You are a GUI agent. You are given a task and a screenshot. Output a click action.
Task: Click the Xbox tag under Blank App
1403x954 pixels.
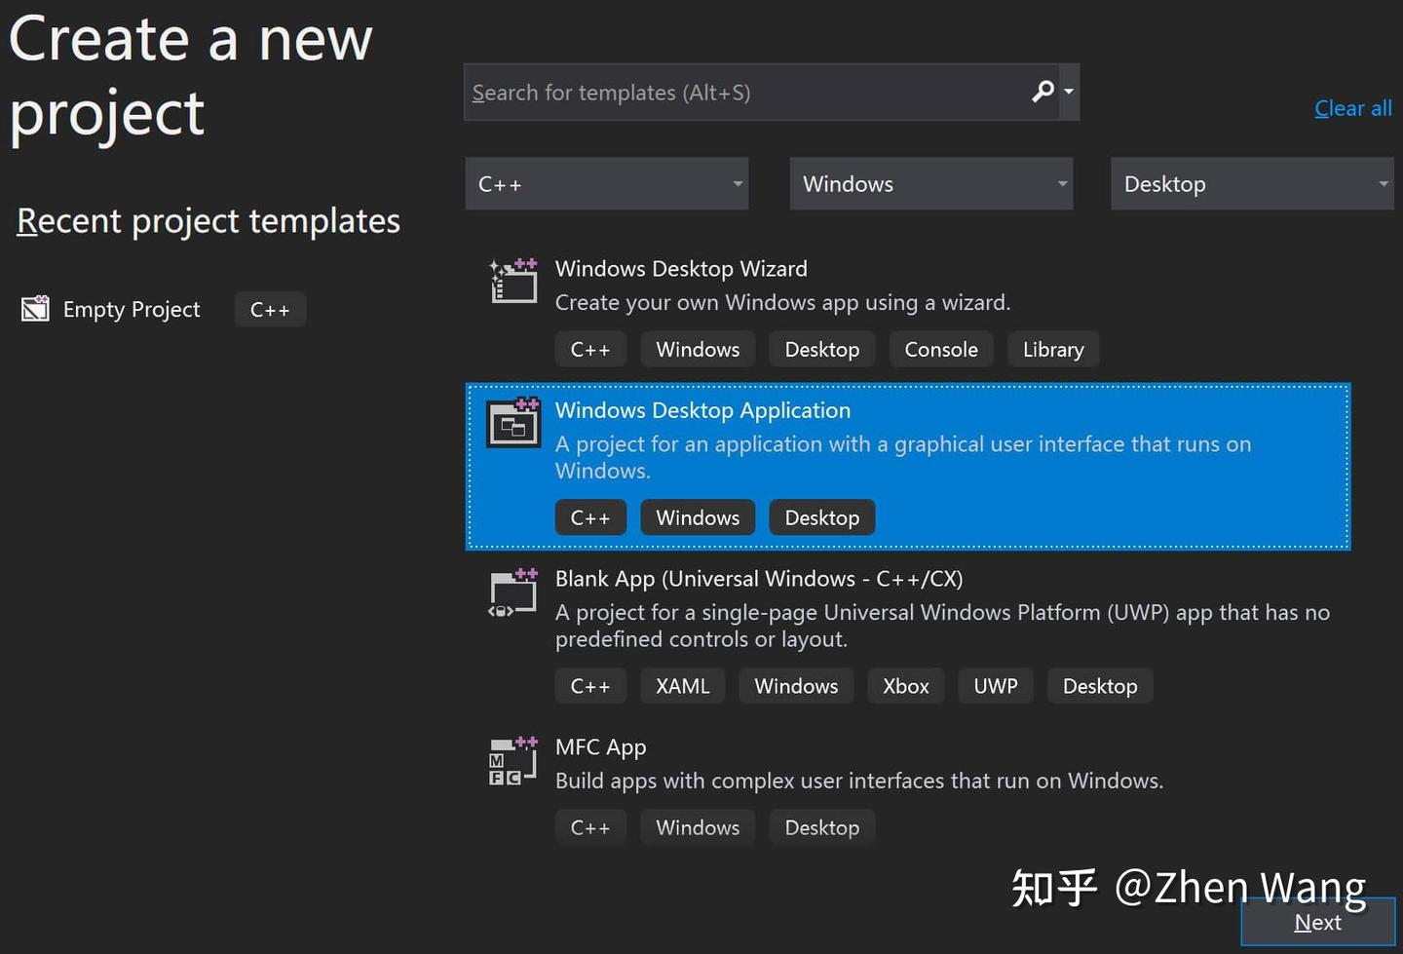[x=906, y=686]
